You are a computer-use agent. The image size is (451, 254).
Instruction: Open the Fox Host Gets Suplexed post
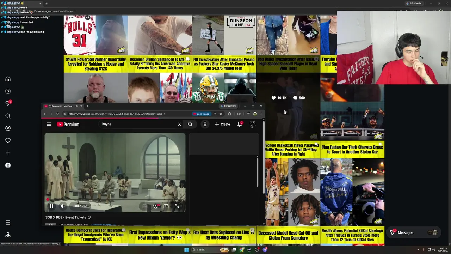[224, 236]
